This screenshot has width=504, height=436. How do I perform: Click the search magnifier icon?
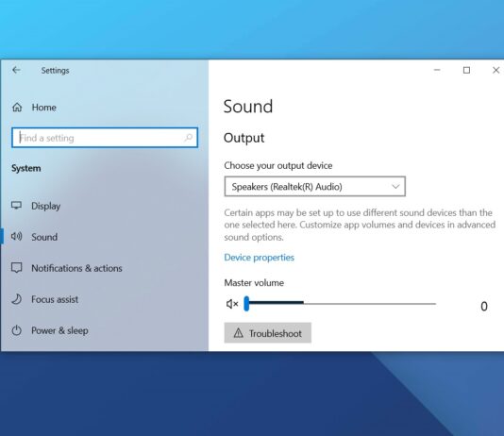[189, 138]
